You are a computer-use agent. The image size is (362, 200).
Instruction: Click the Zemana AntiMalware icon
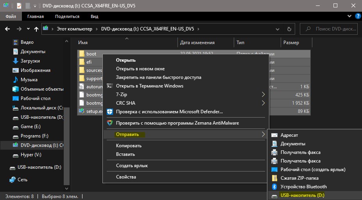click(x=110, y=123)
